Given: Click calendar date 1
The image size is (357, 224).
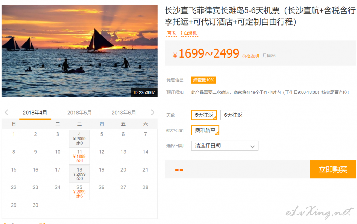Looking at the screenshot, I should point(14,134).
